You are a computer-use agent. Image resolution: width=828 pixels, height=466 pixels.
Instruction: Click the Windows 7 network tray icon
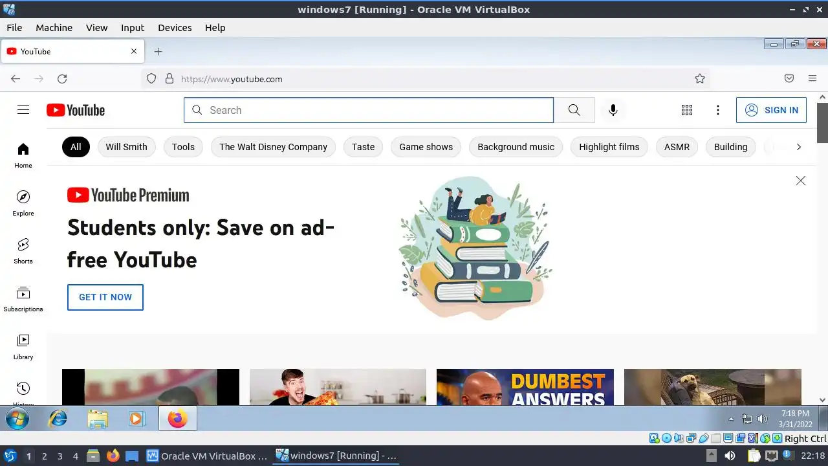coord(747,419)
